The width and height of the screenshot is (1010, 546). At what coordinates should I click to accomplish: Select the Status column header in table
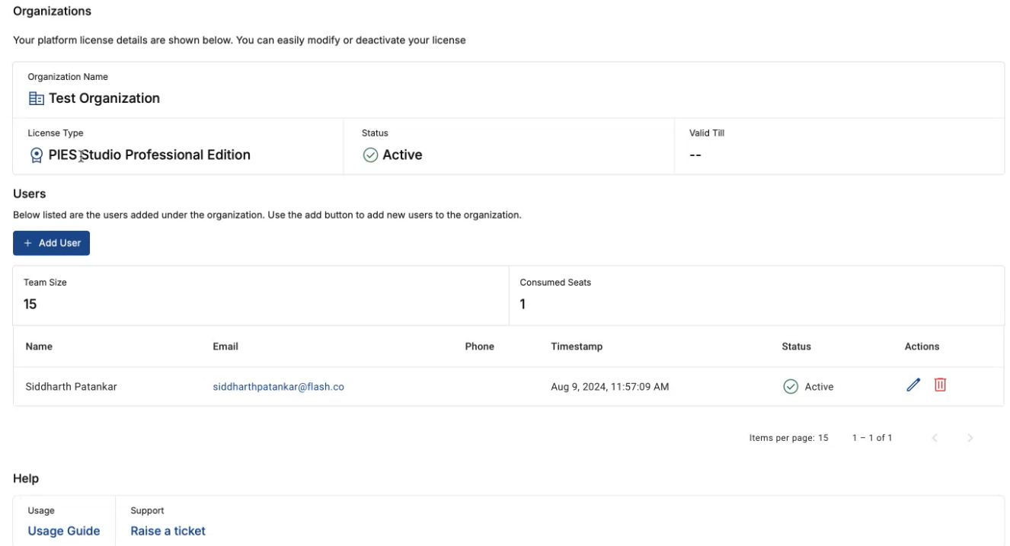pyautogui.click(x=796, y=346)
